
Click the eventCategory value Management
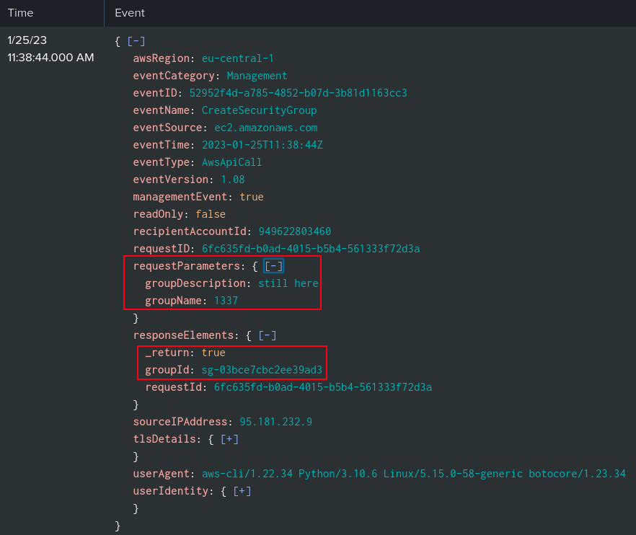point(257,76)
